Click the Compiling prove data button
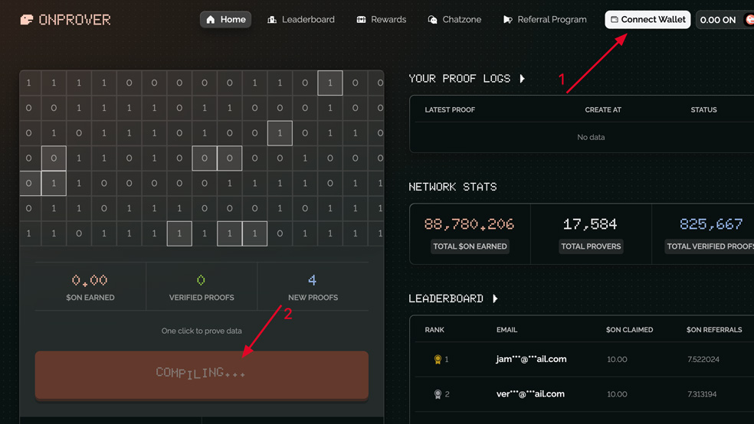Viewport: 754px width, 424px height. point(202,375)
